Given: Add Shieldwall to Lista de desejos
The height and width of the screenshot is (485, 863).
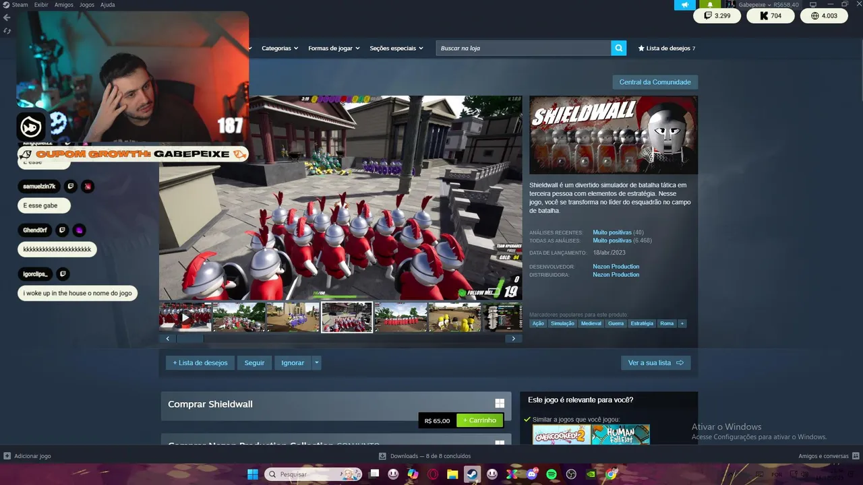Looking at the screenshot, I should click(200, 362).
